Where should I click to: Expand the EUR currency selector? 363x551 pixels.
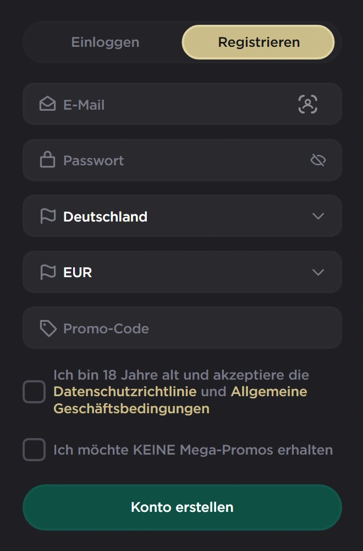click(182, 272)
